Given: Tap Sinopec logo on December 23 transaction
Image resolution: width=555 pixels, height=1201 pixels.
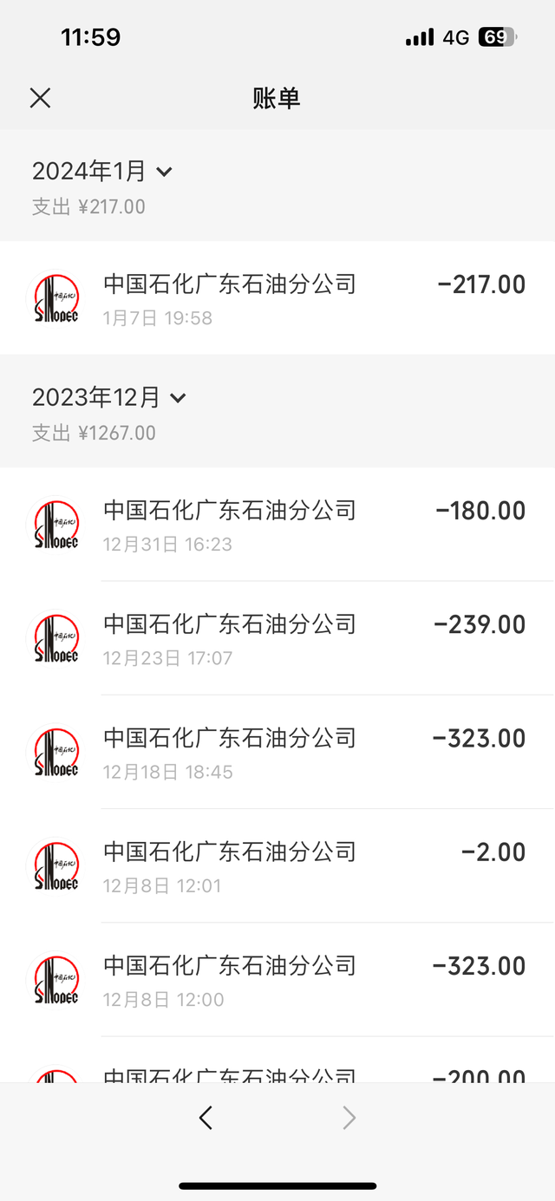Looking at the screenshot, I should point(56,638).
